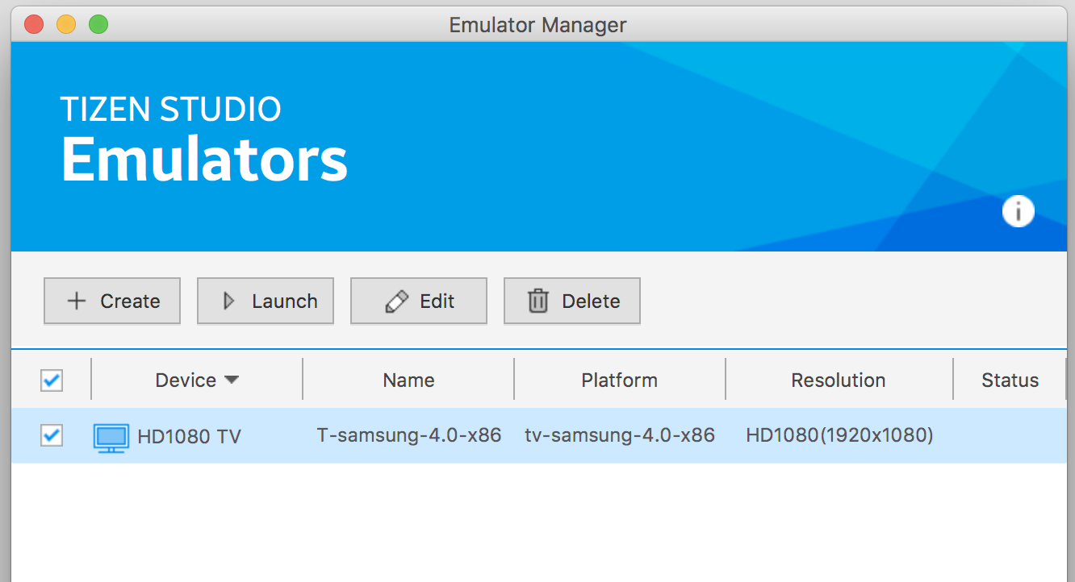
Task: Select the HD1080 TV device label
Action: pos(189,437)
